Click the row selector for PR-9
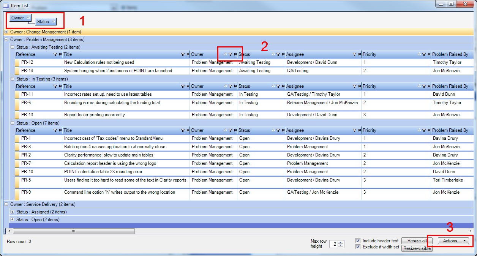Screen dimensions: 477x256 coord(17,194)
